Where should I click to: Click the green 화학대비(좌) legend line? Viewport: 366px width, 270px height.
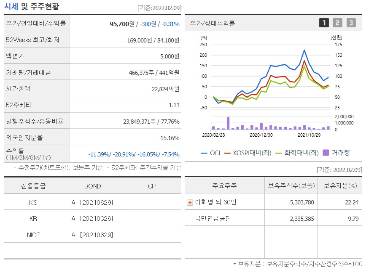click(x=278, y=153)
